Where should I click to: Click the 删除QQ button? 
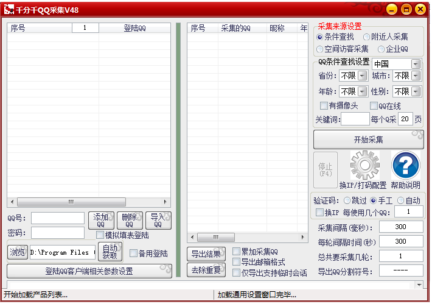tap(130, 221)
